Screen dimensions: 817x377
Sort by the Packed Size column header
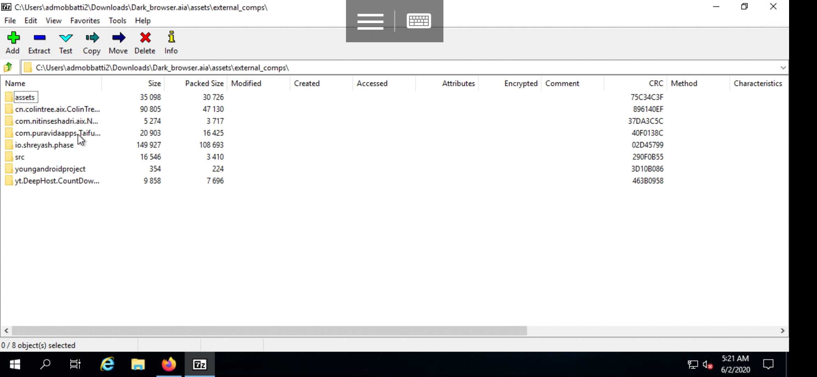196,83
